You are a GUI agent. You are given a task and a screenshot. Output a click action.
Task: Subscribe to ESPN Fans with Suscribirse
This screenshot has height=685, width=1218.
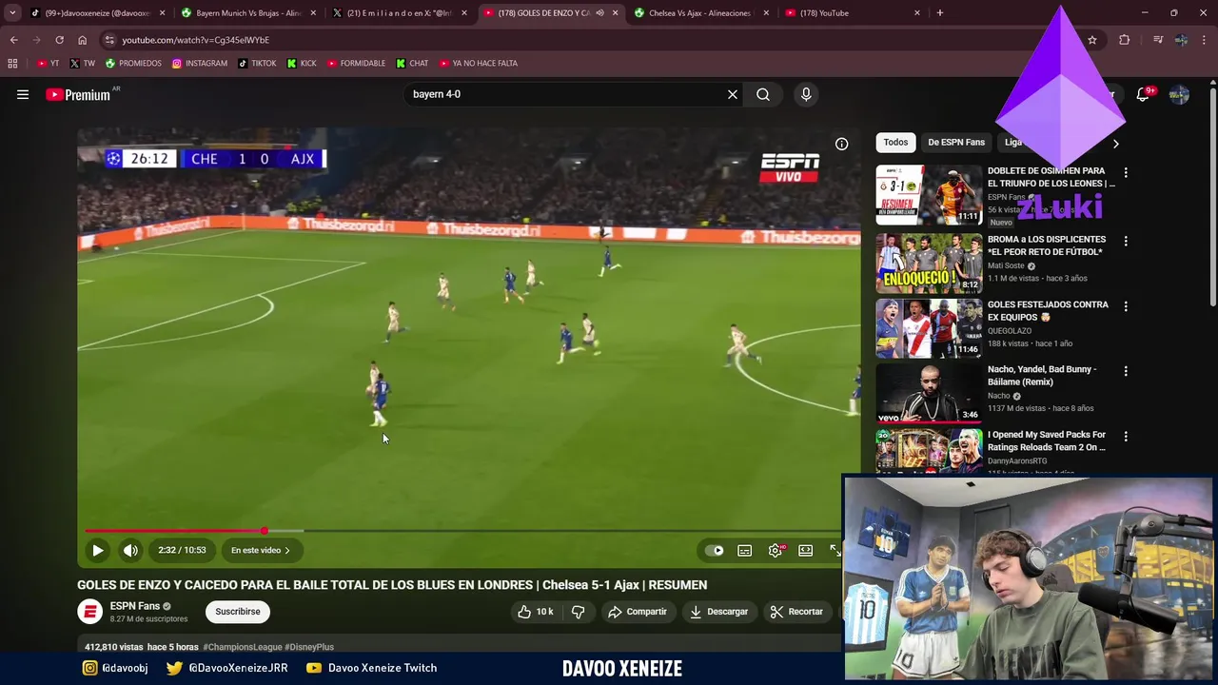[238, 612]
